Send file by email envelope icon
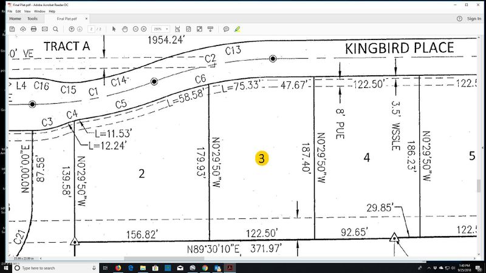Image resolution: width=486 pixels, height=273 pixels. [44, 29]
